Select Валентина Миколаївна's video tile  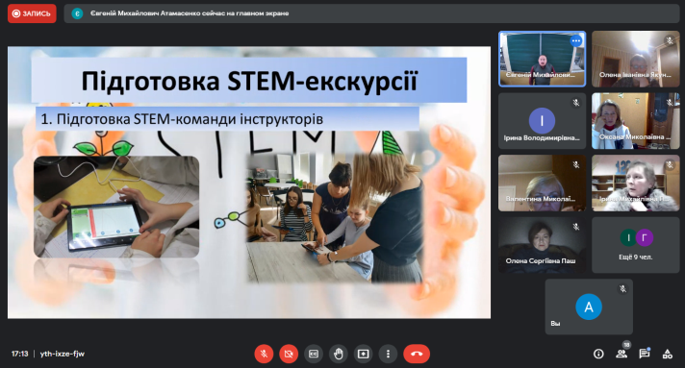pyautogui.click(x=543, y=183)
